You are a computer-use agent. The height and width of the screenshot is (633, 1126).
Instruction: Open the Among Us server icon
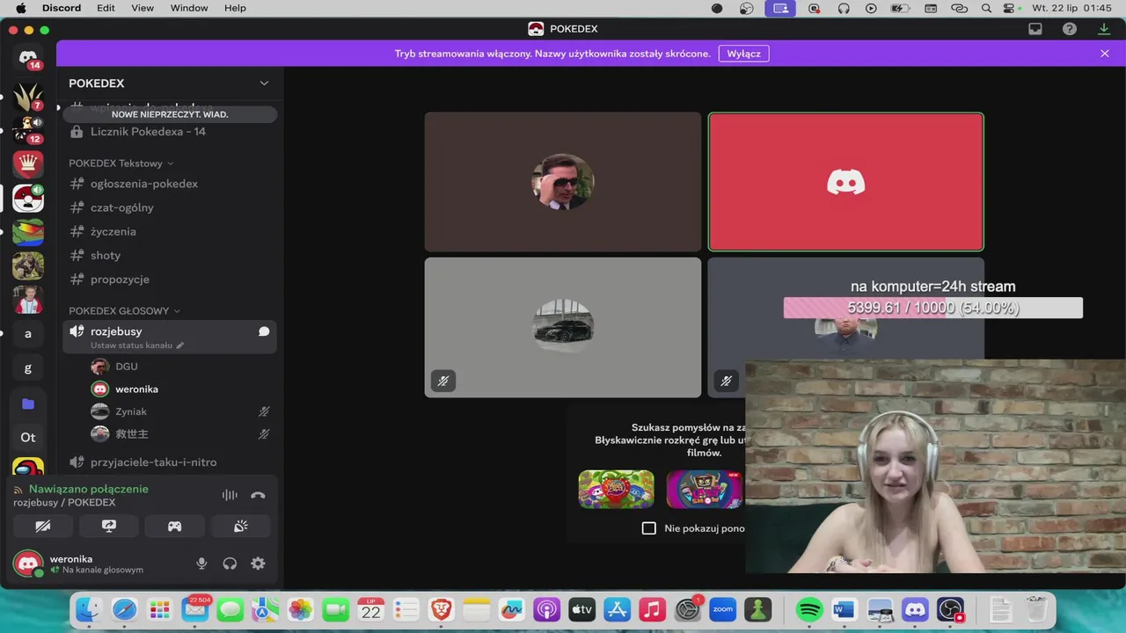[x=28, y=468]
